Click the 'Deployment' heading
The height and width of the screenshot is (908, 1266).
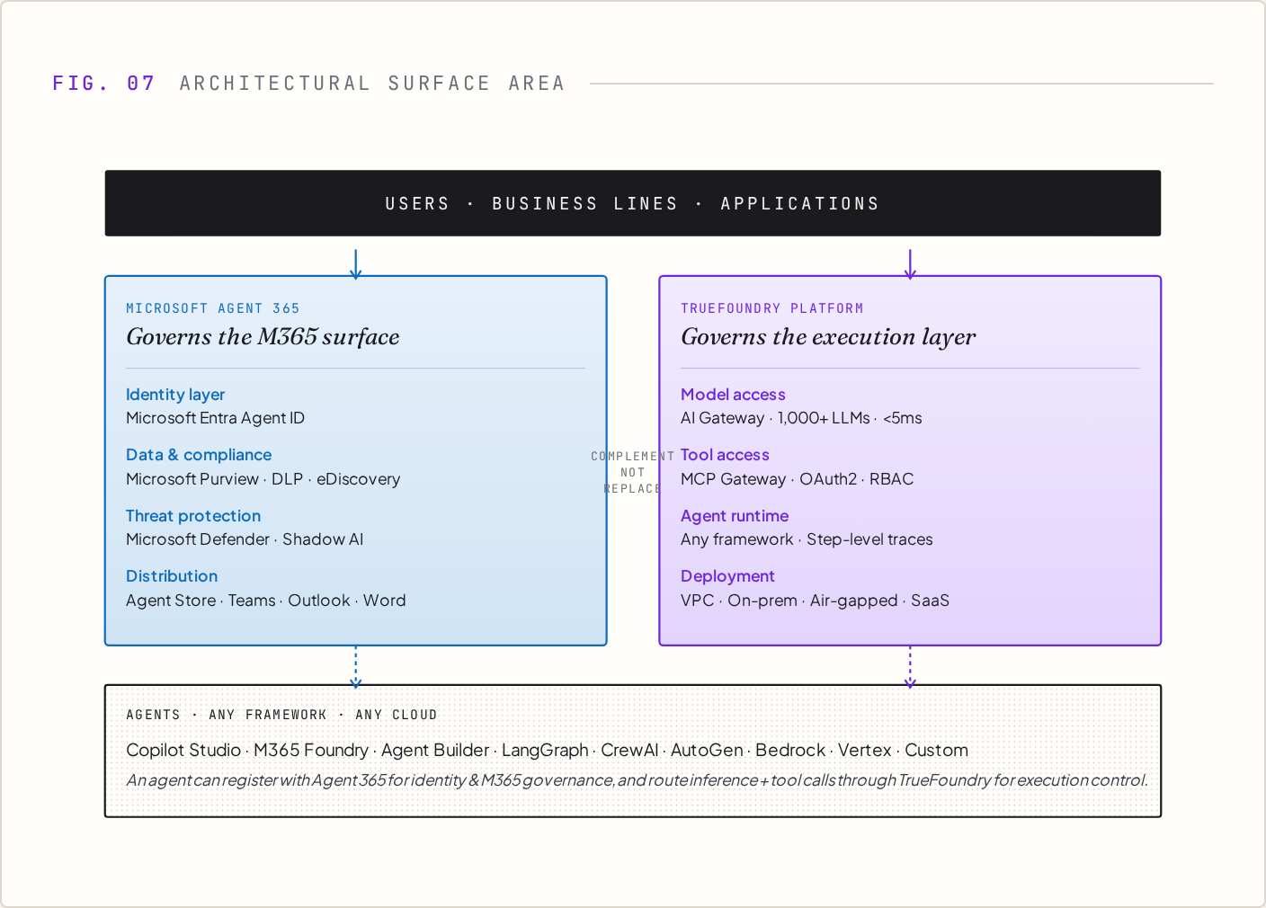[x=727, y=576]
